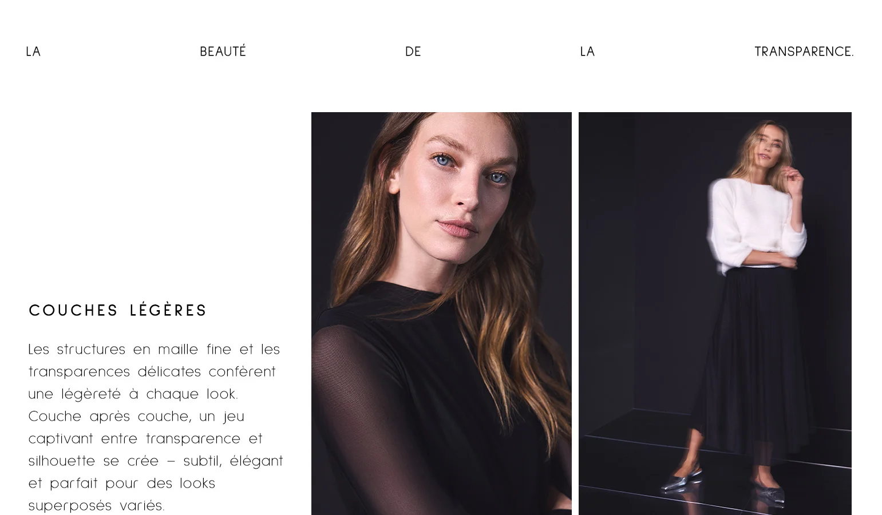This screenshot has width=882, height=515.
Task: Open the close-up portrait photo of the model
Action: pos(441,314)
